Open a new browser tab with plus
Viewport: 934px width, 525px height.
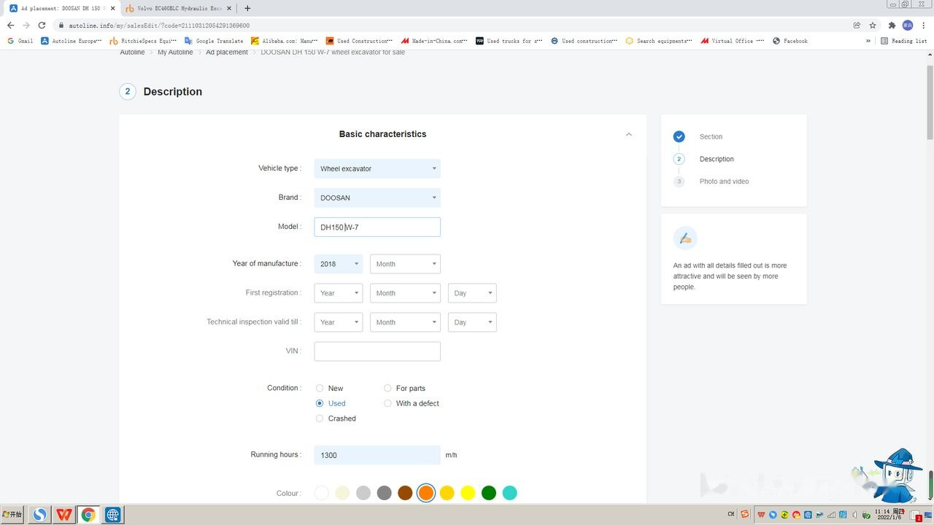pos(247,8)
